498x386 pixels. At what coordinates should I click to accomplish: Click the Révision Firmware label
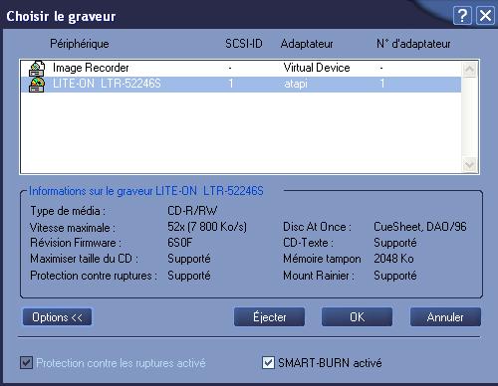point(76,243)
